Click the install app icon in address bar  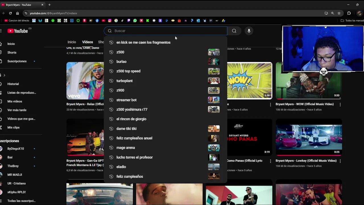pos(326,13)
